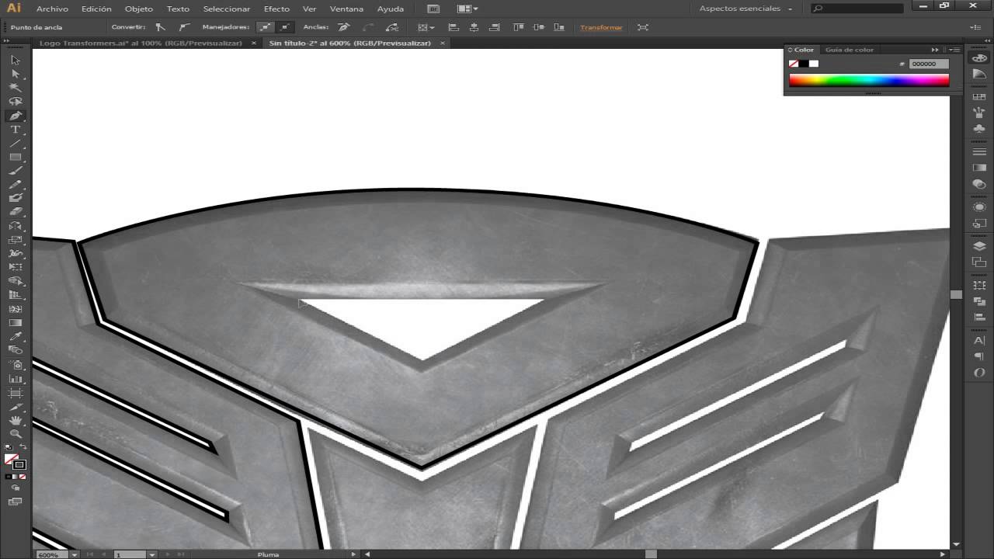This screenshot has width=994, height=559.
Task: Open the Archivo menu
Action: [52, 9]
